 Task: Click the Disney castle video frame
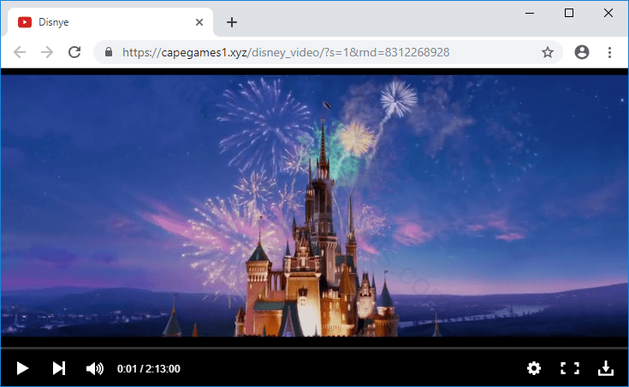tap(315, 206)
